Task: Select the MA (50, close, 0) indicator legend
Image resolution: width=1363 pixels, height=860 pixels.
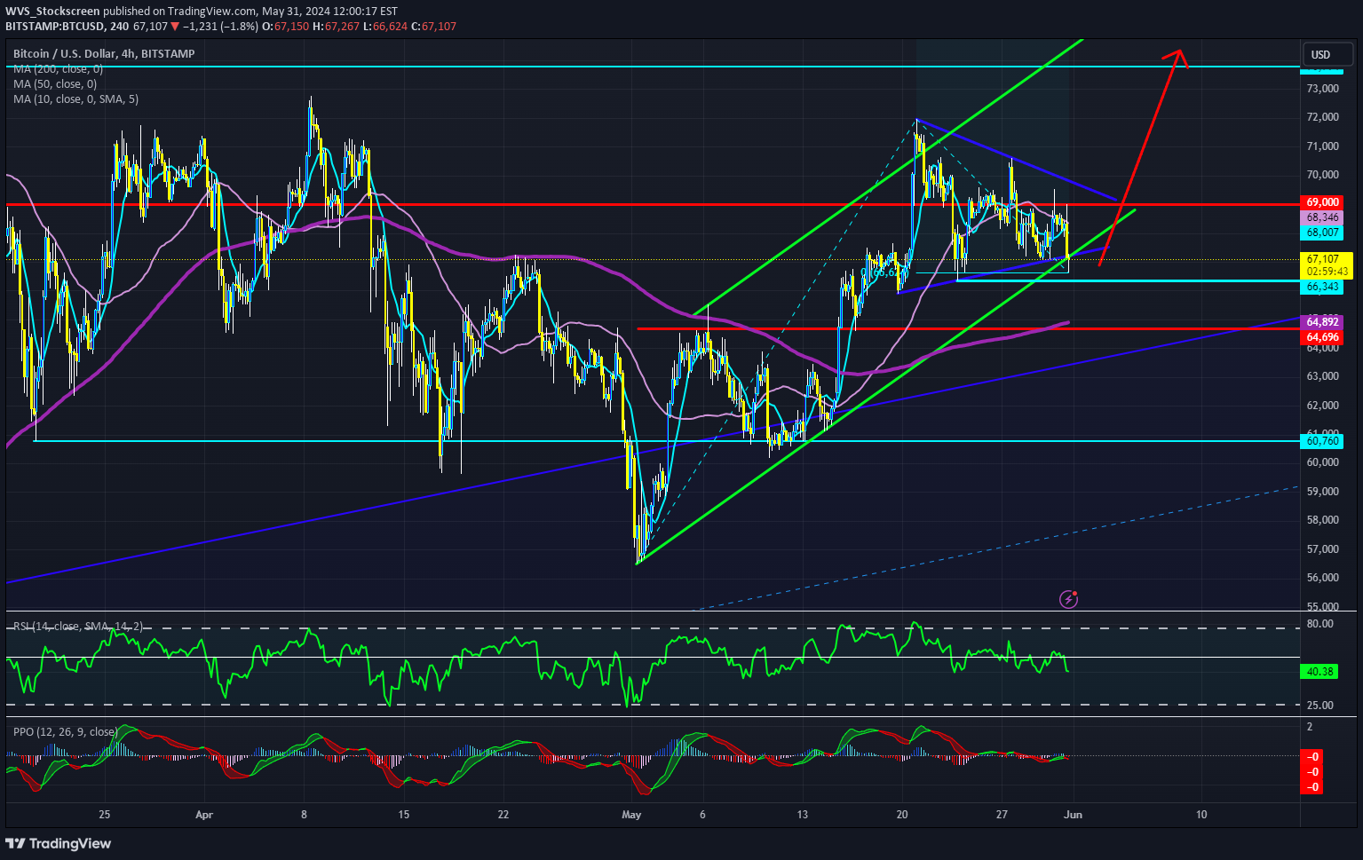Action: click(x=55, y=84)
